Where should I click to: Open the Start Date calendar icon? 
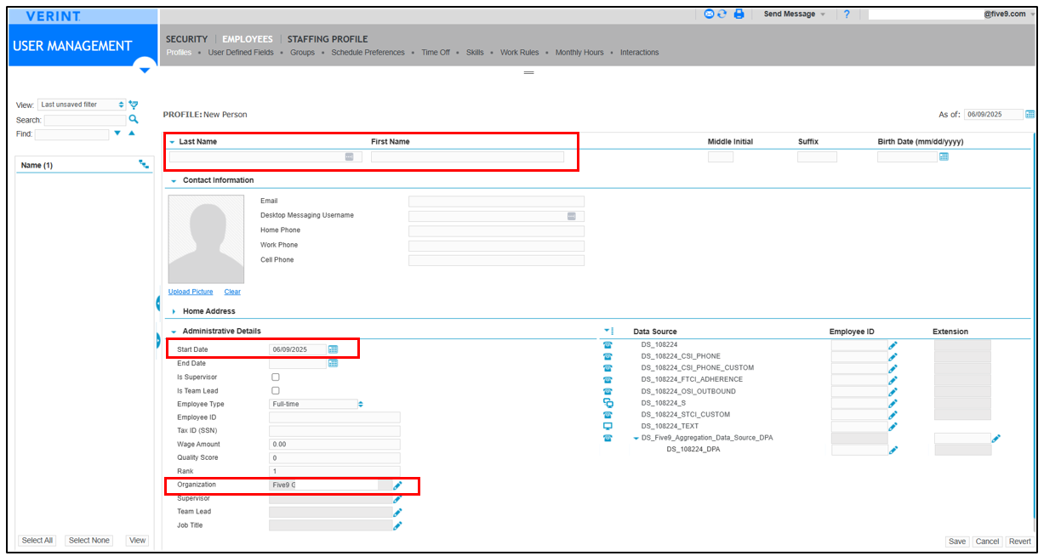point(334,349)
